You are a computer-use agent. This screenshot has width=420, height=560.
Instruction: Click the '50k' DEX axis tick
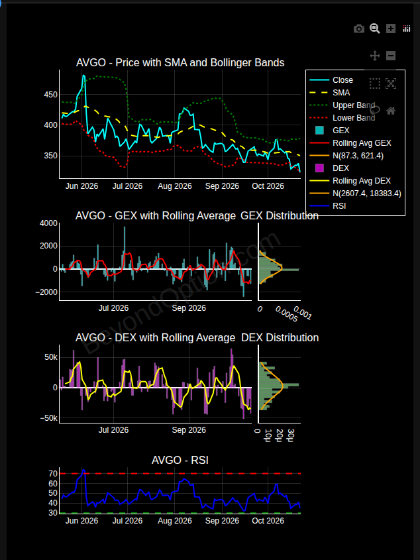pos(50,358)
